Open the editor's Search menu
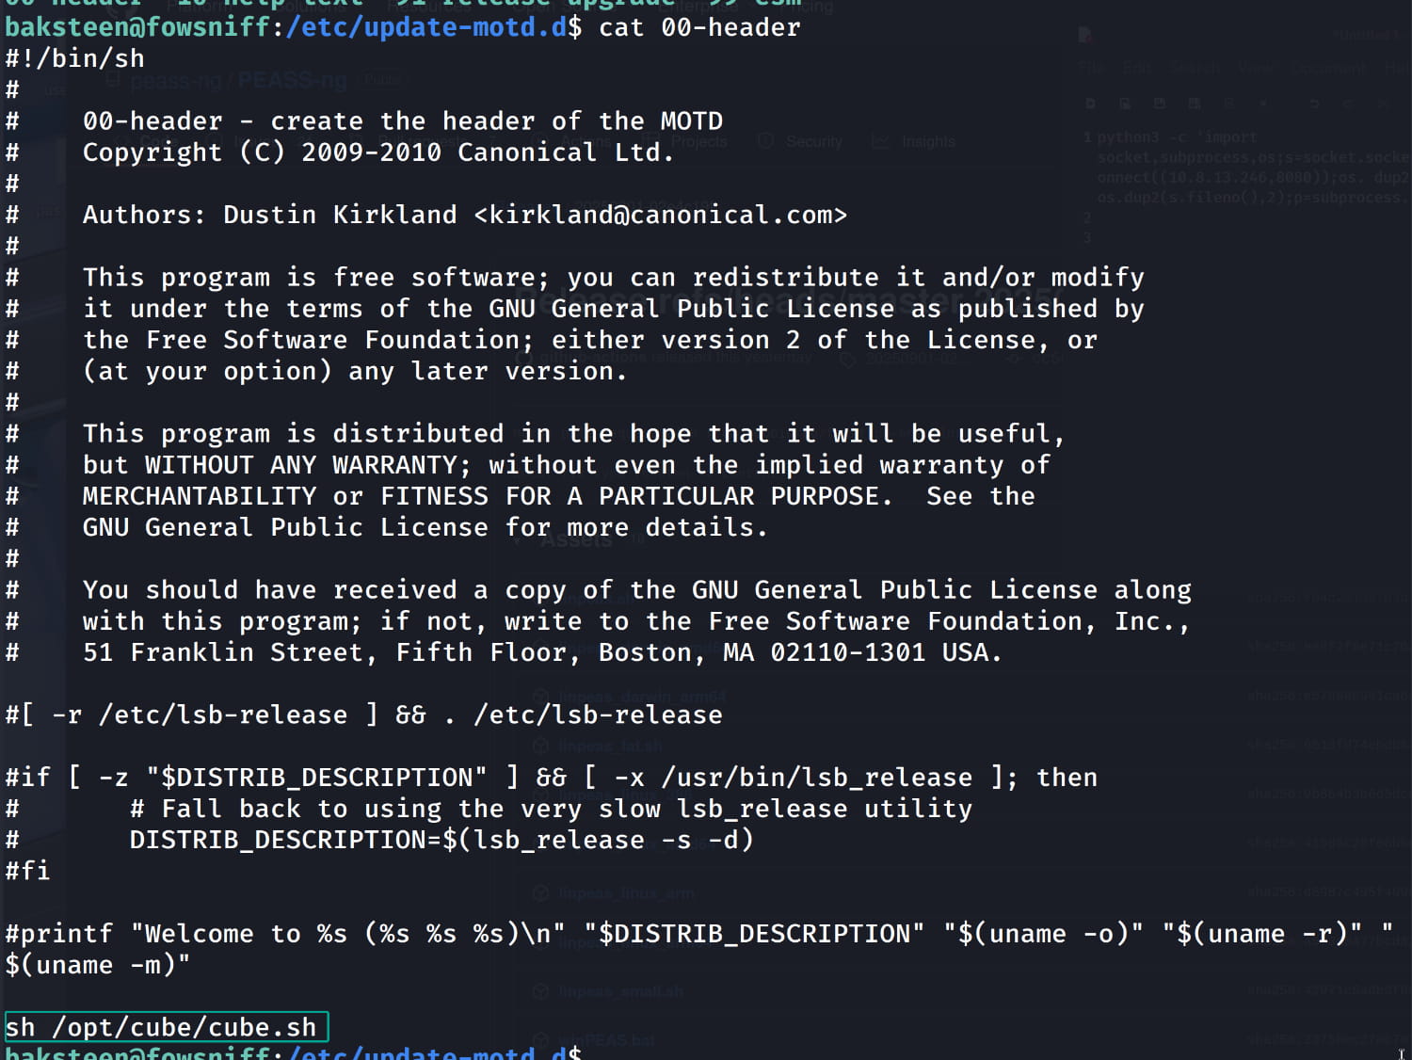Screen dimensions: 1412x1060 click(x=1195, y=68)
